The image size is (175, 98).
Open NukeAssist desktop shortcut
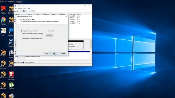point(3,86)
